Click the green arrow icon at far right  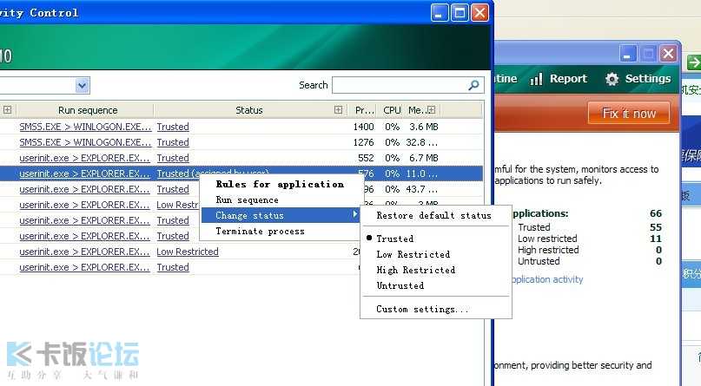click(x=694, y=62)
